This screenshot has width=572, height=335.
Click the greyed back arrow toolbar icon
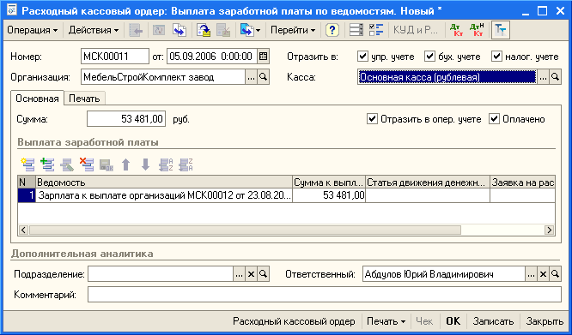pyautogui.click(x=136, y=31)
